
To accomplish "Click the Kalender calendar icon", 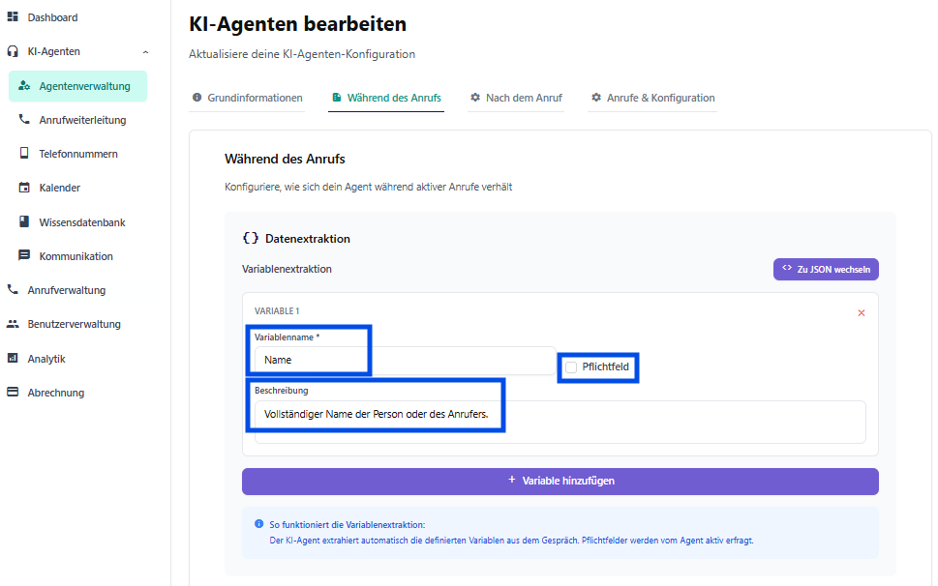I will pos(24,188).
